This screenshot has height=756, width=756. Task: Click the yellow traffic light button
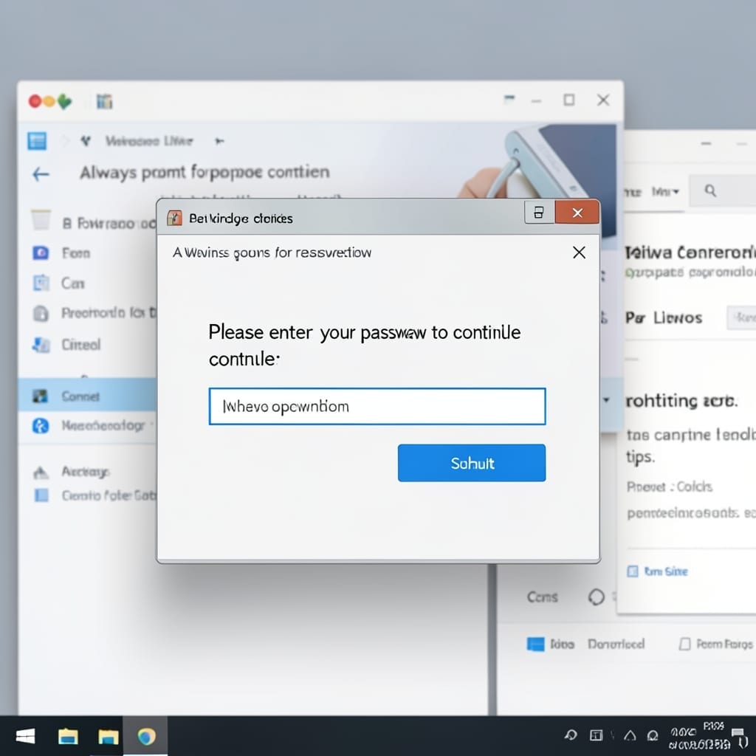tap(49, 102)
